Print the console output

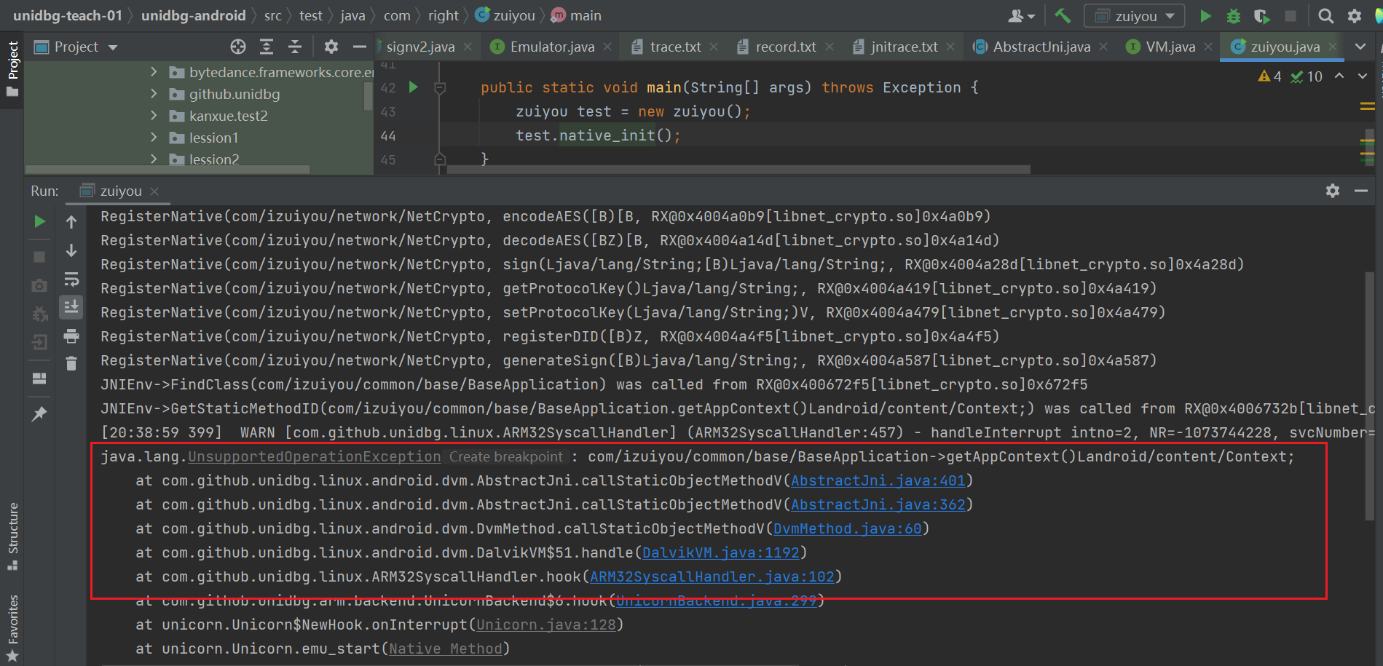pyautogui.click(x=71, y=336)
